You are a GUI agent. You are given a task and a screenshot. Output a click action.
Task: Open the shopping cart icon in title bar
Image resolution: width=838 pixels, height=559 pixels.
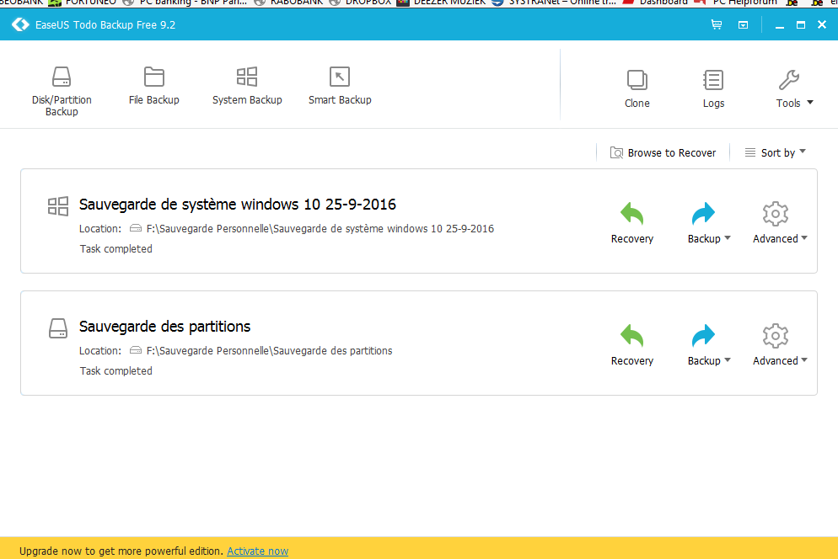(716, 24)
